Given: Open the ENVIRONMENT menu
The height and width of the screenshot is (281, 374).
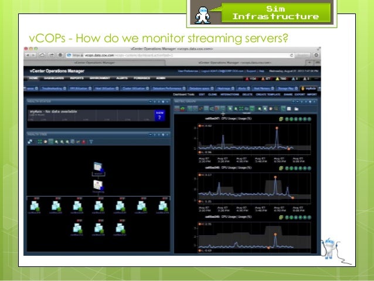Looking at the screenshot, I should pyautogui.click(x=100, y=78).
